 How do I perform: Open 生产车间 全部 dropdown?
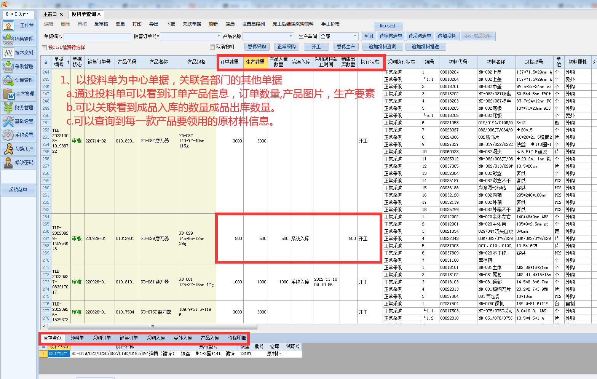coord(355,36)
